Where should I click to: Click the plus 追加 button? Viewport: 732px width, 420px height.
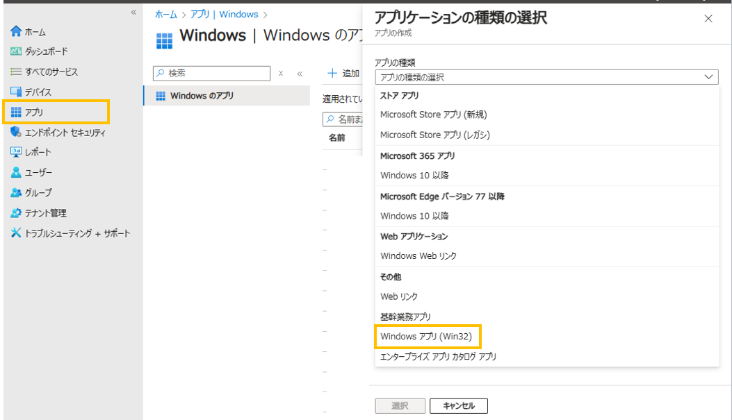[x=343, y=73]
